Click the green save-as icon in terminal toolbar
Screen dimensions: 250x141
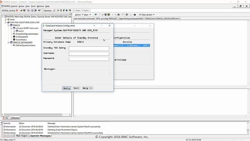109,14
